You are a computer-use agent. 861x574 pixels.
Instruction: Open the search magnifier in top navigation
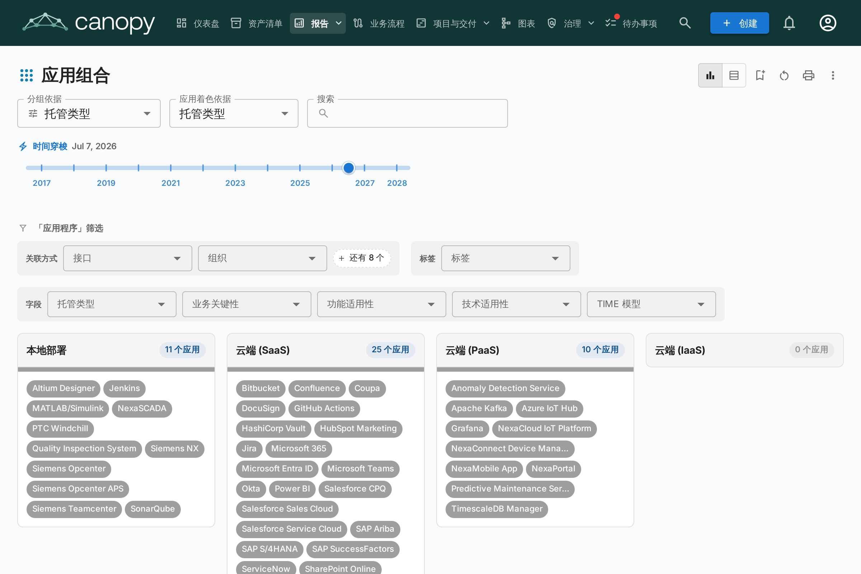[685, 23]
